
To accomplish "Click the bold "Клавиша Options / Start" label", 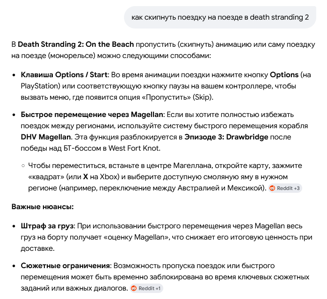I will click(x=64, y=75).
